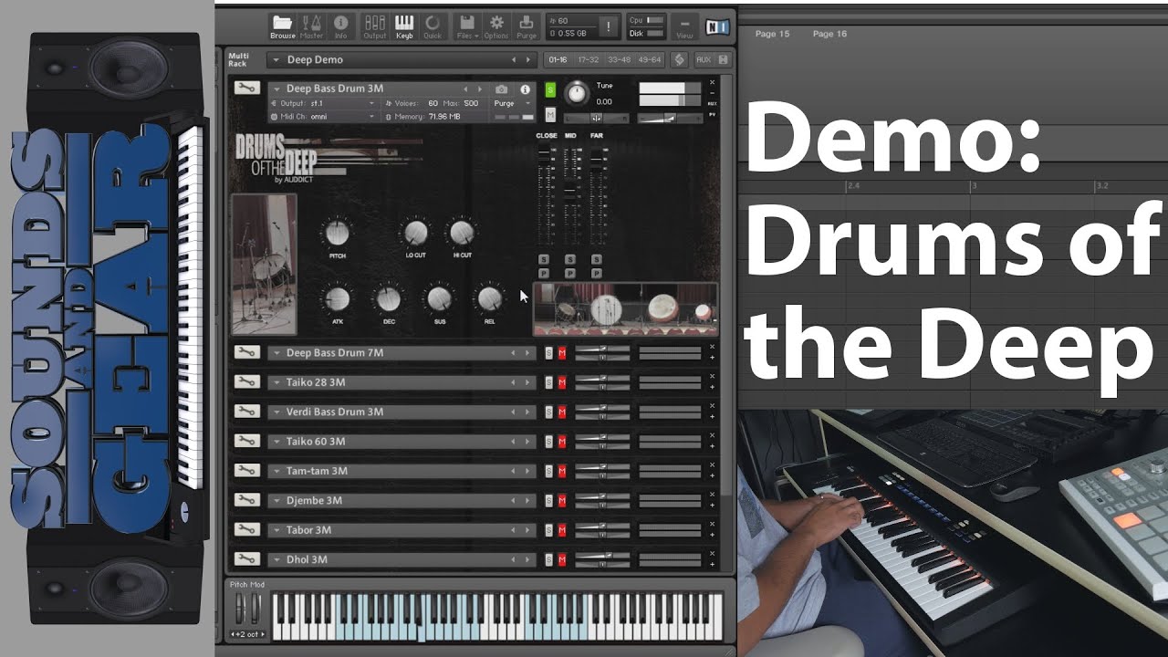The image size is (1168, 657).
Task: Solo the Verdi Bass Drum 3M instrument
Action: (548, 412)
